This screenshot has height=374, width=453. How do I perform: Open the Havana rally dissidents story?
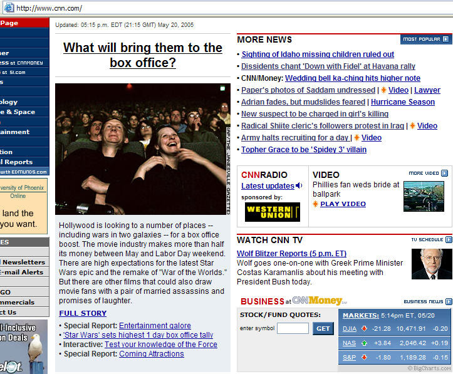click(328, 66)
